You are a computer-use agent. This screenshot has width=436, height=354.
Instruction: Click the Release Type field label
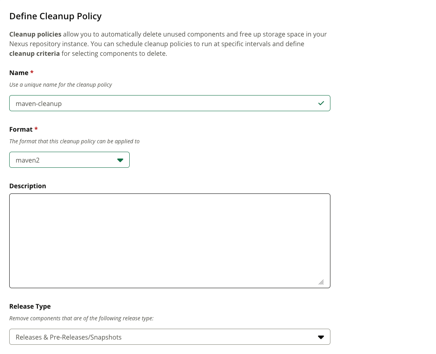[x=30, y=307]
